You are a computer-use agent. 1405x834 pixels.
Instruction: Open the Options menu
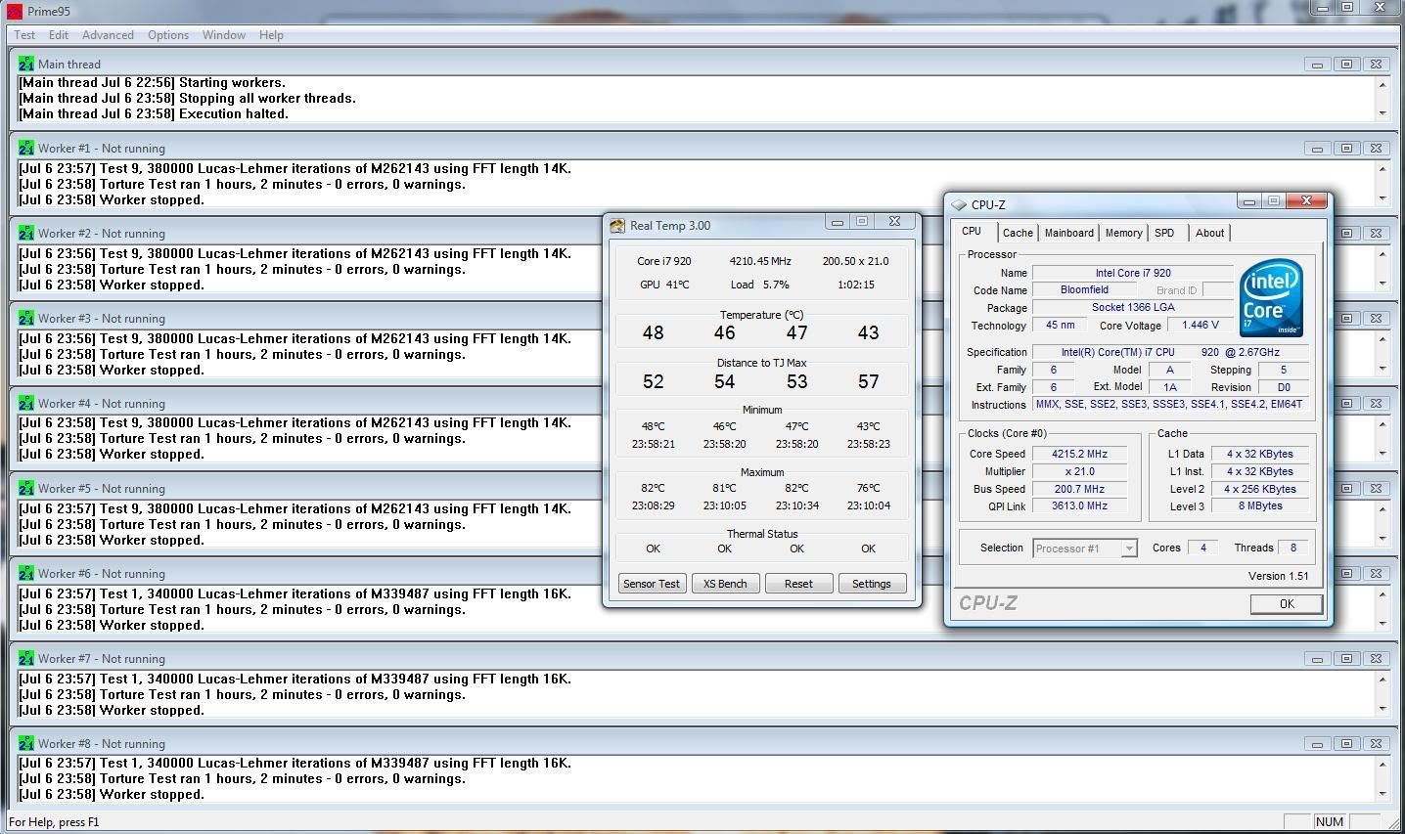click(168, 35)
